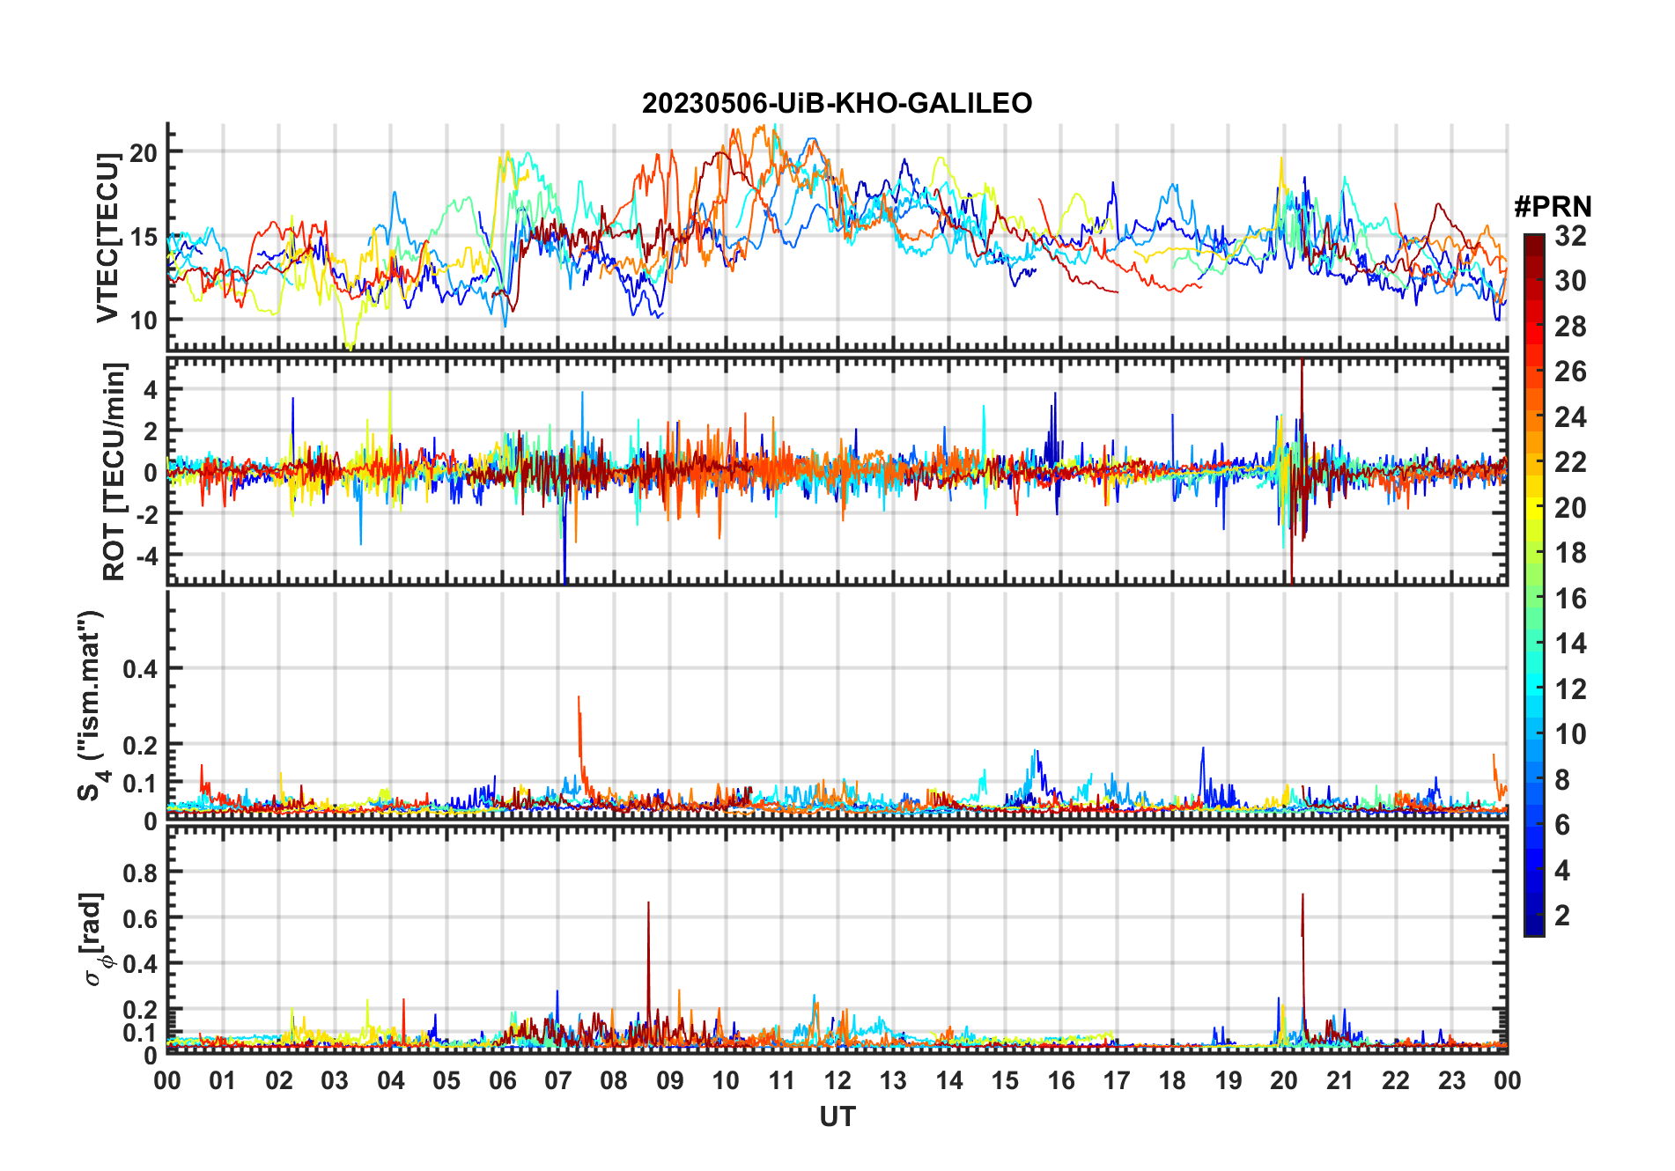Select colorbar tick label 18
This screenshot has width=1675, height=1171.
(x=1570, y=553)
